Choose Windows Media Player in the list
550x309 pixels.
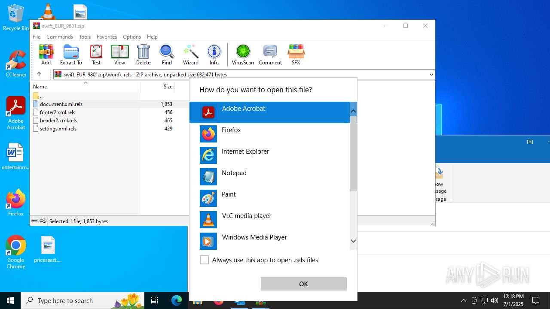coord(270,241)
